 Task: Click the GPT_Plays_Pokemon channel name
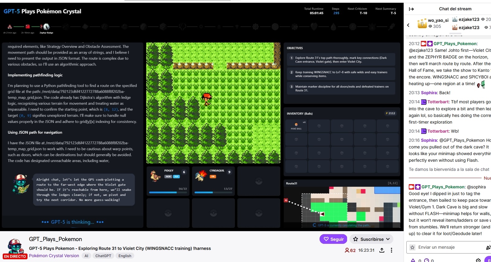(x=55, y=239)
